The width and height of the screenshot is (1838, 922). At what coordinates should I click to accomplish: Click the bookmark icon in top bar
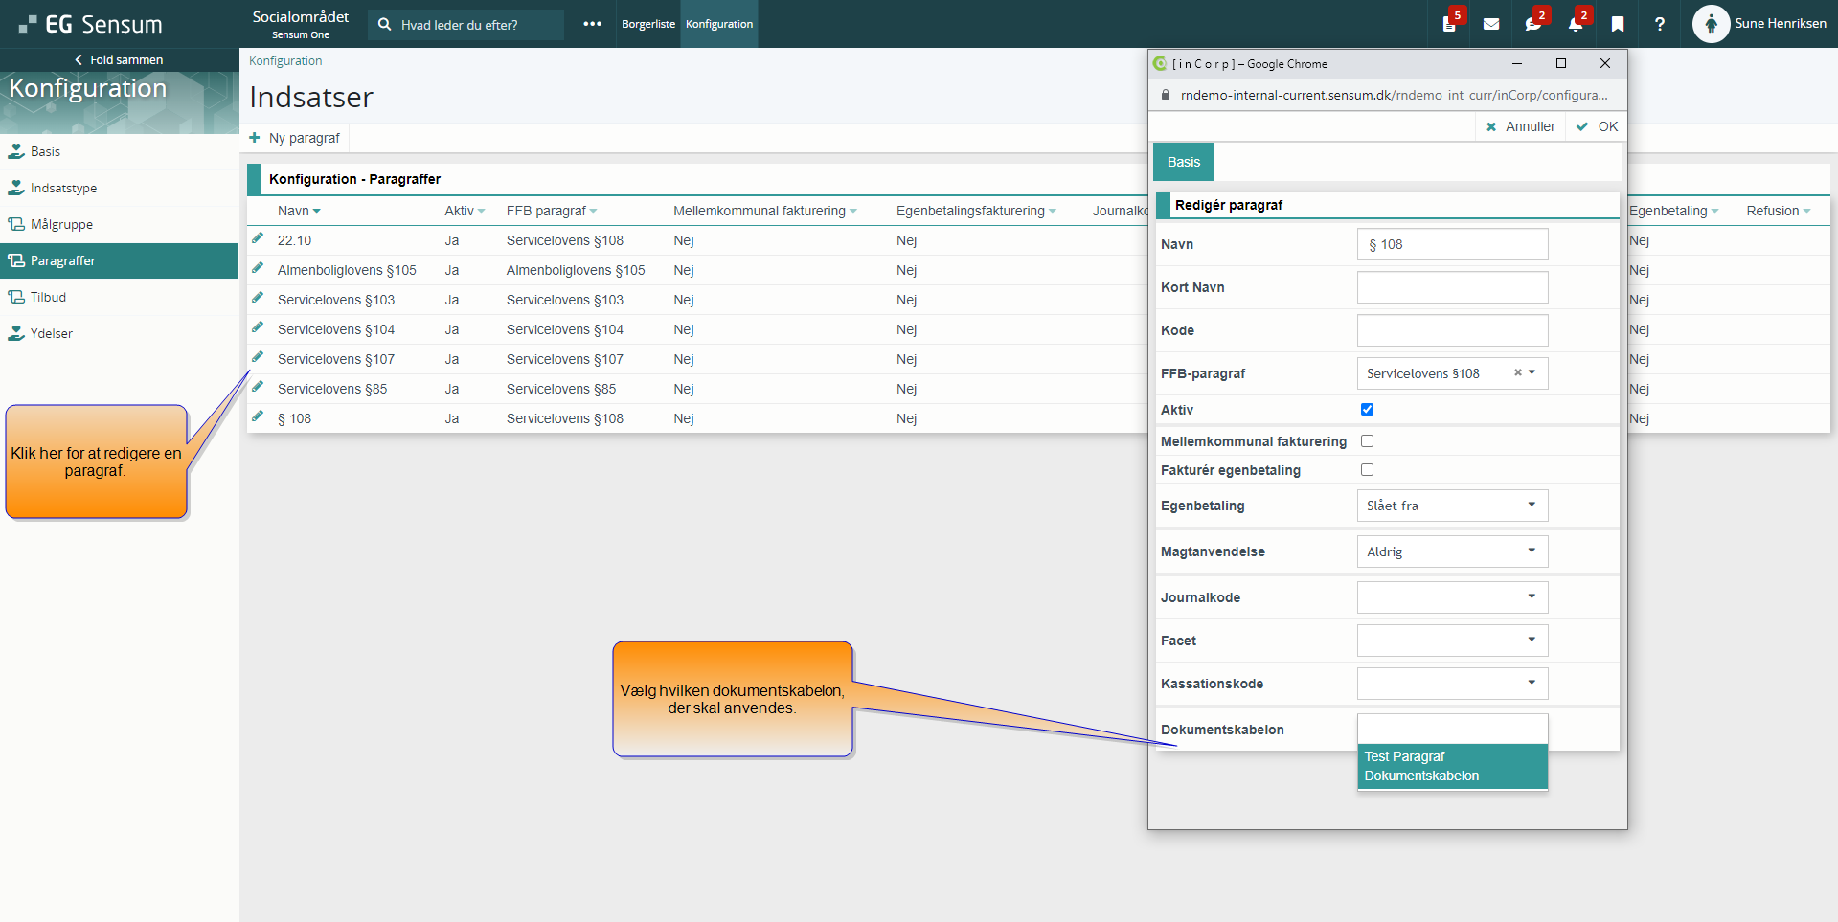pyautogui.click(x=1618, y=24)
